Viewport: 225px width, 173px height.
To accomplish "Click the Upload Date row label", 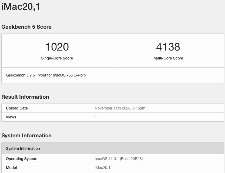I will (x=17, y=108).
